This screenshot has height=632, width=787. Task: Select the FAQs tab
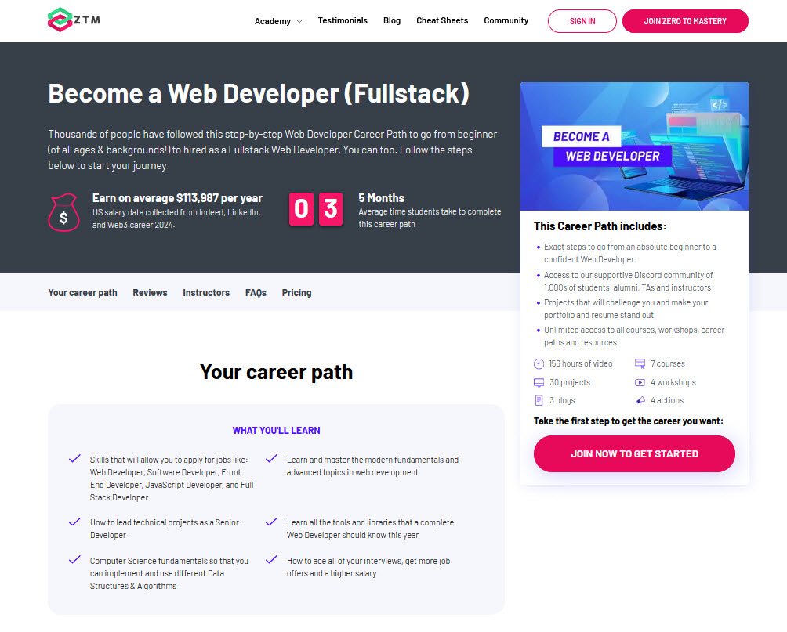pyautogui.click(x=256, y=292)
